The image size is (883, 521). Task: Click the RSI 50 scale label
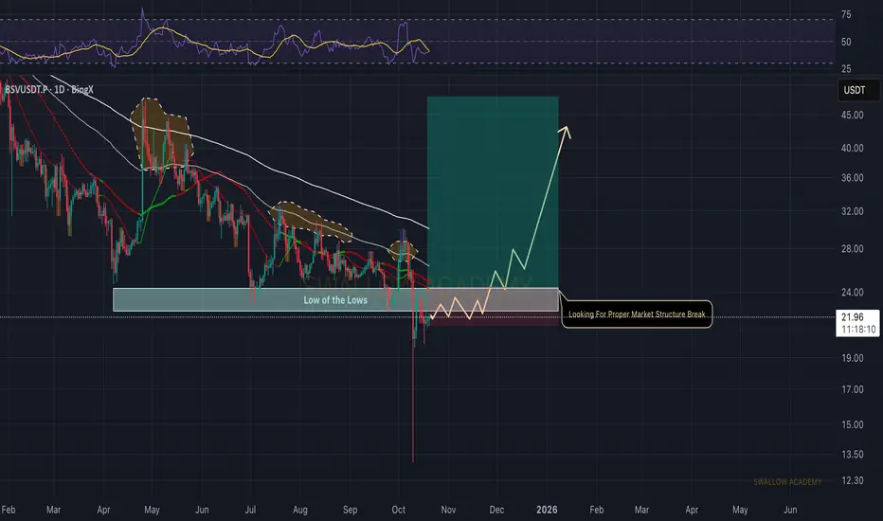[x=846, y=43]
